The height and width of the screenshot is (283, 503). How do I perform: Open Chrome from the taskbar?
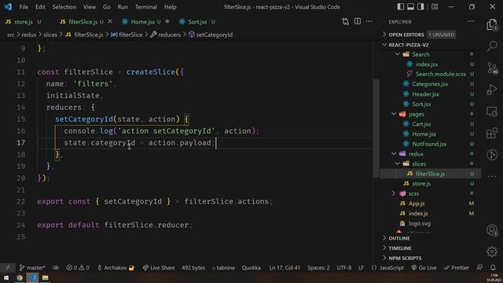19,277
